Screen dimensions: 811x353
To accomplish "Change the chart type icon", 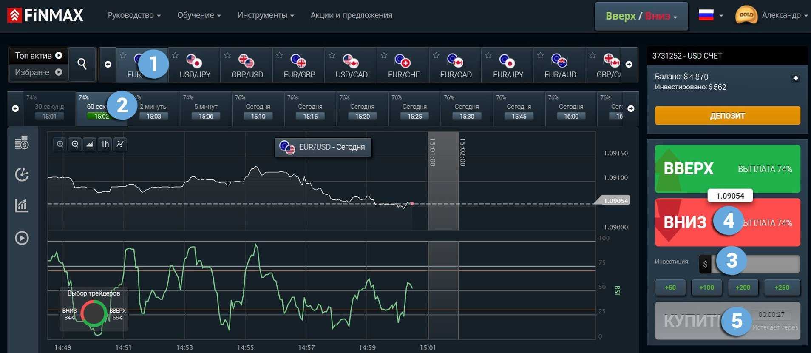I will point(90,144).
